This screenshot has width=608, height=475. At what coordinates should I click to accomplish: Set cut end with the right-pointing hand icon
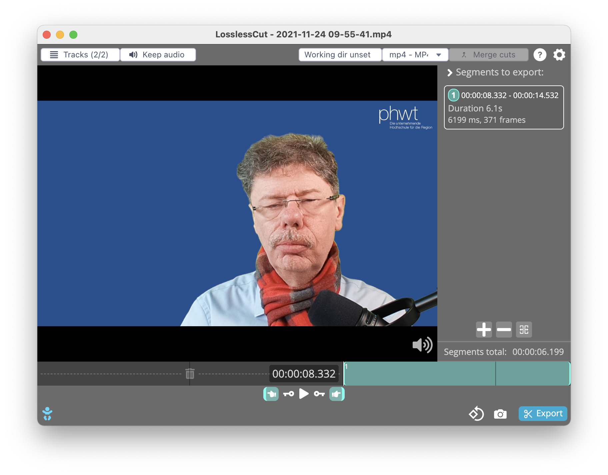(337, 394)
